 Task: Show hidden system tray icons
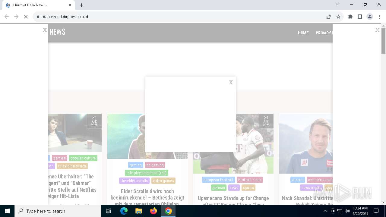[x=325, y=211]
